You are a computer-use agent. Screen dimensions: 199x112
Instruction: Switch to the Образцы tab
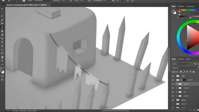pos(181,6)
